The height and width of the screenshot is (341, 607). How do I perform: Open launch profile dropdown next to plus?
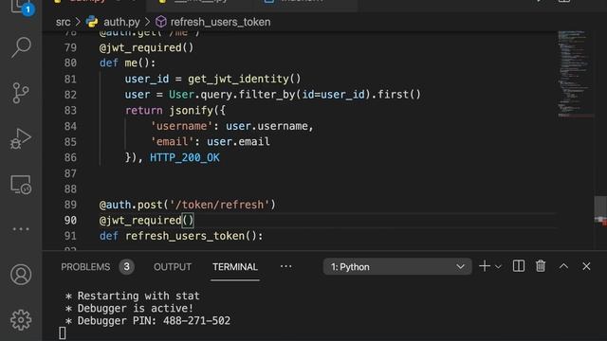498,267
